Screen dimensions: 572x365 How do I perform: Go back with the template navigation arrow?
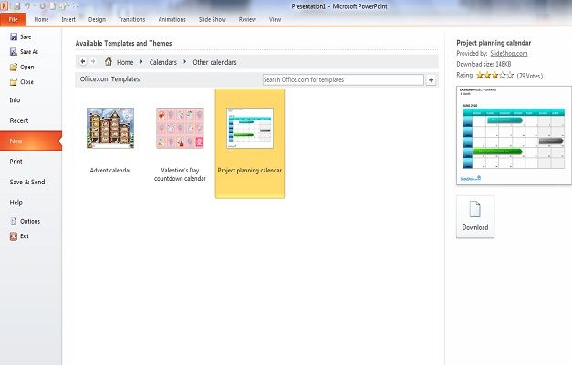click(x=83, y=62)
